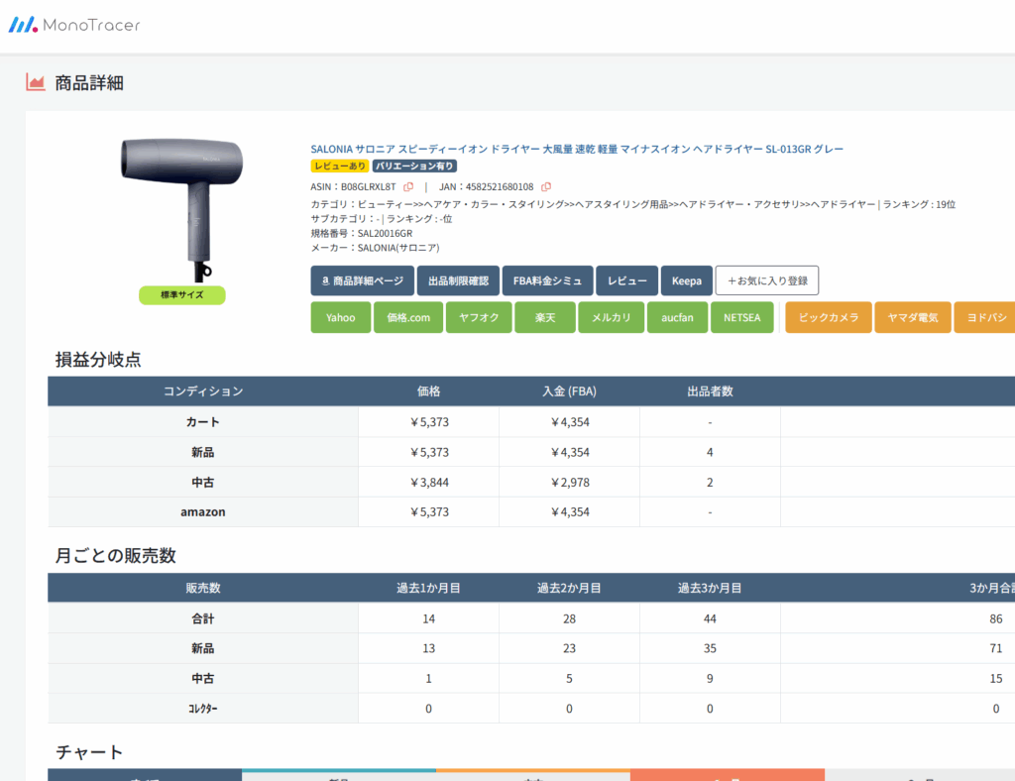Click the 新品 sales value 23

coord(570,648)
